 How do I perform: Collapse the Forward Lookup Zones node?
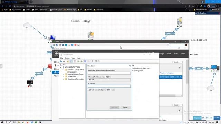tap(63, 70)
